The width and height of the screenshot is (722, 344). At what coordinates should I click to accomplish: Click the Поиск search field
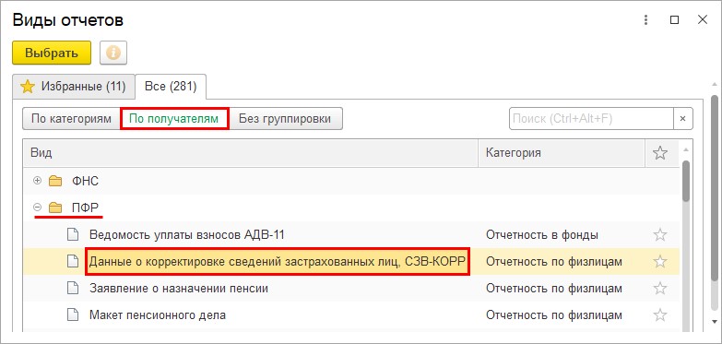click(591, 119)
